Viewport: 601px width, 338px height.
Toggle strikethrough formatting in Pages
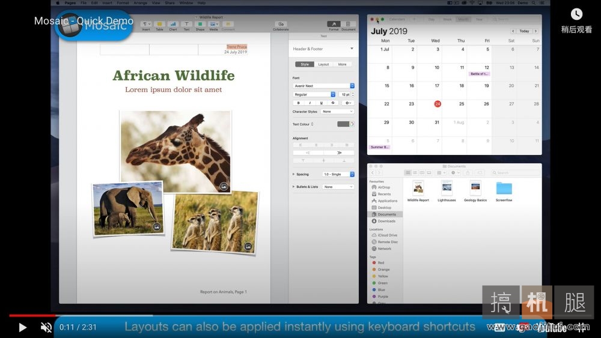click(333, 103)
